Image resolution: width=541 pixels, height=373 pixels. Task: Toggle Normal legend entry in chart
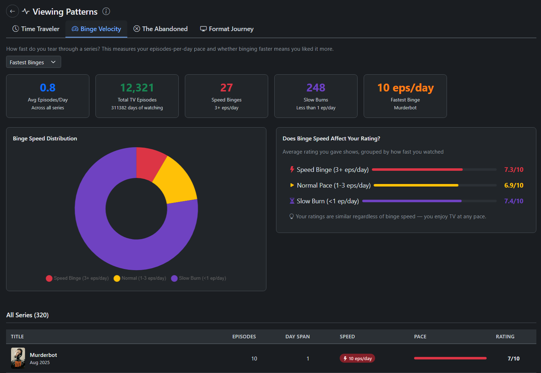click(140, 278)
